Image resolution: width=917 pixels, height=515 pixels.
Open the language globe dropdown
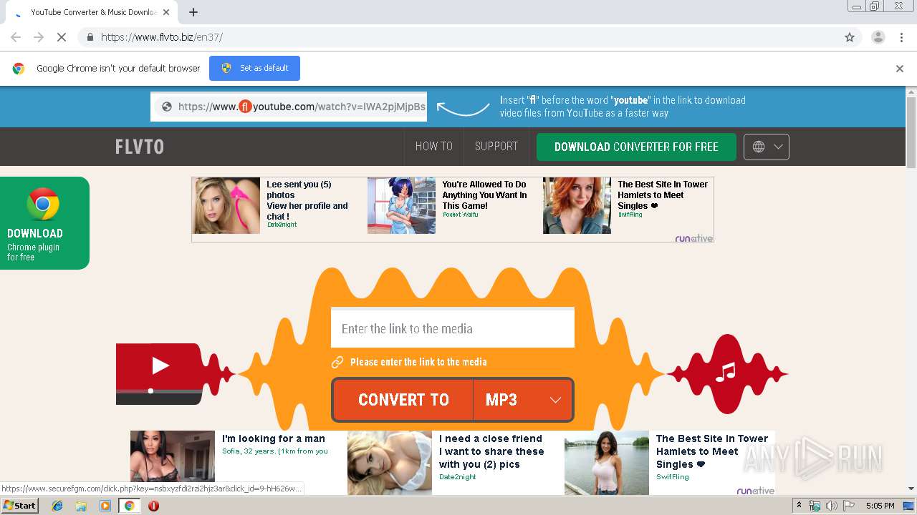click(x=766, y=147)
